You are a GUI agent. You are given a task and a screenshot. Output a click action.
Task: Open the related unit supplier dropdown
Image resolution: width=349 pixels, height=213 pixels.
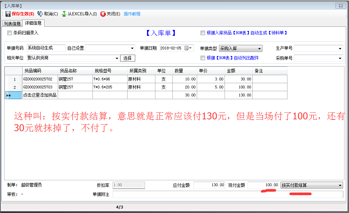pyautogui.click(x=117, y=58)
